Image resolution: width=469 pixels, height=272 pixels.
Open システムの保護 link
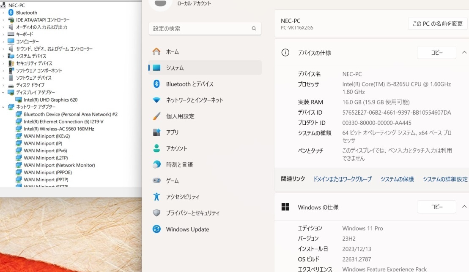397,179
